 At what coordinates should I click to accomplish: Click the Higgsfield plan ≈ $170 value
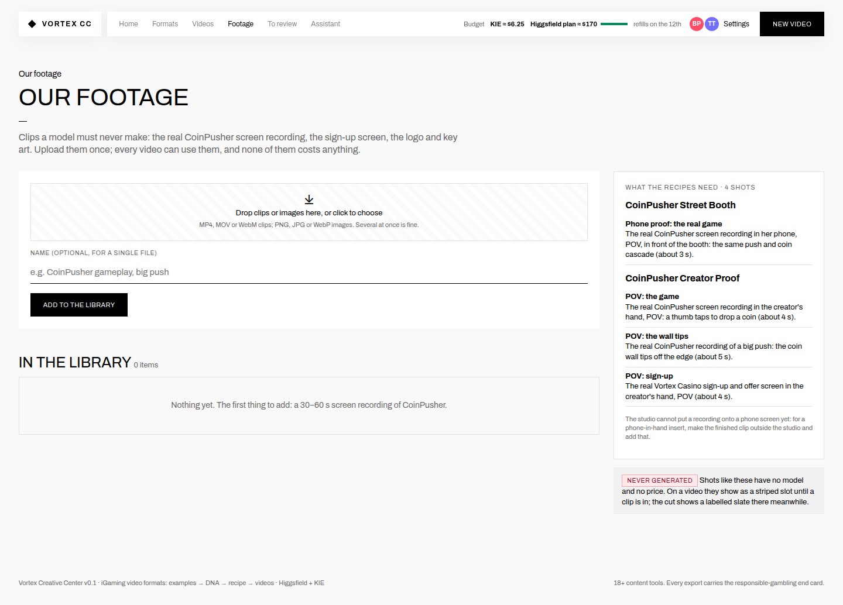564,24
